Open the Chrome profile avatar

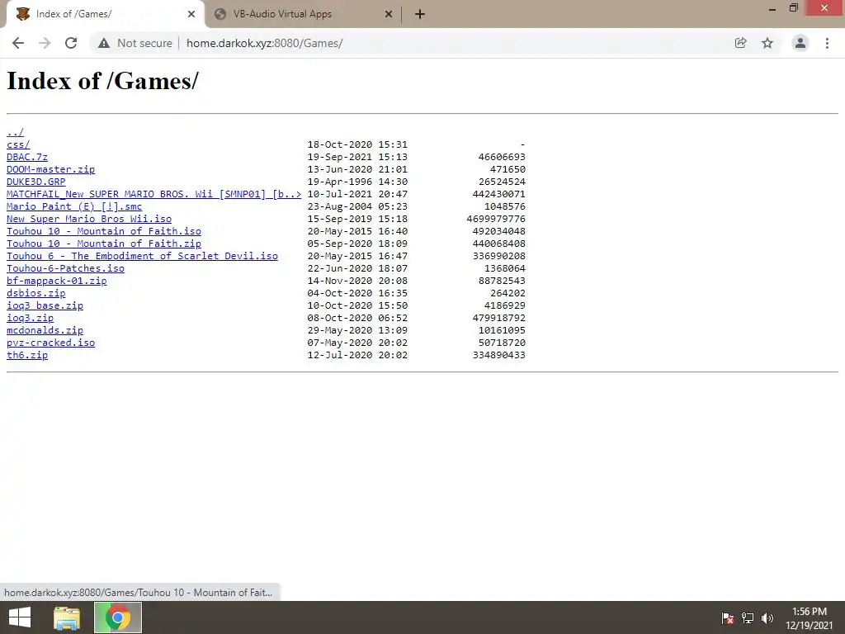point(800,43)
